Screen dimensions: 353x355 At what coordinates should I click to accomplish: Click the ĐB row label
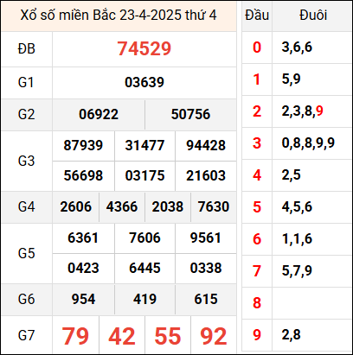(x=27, y=48)
